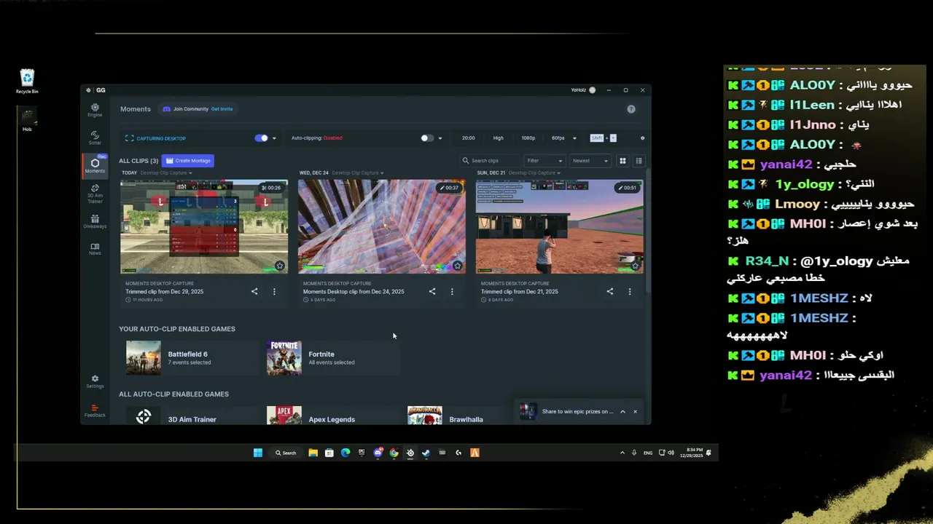Screen dimensions: 933x524
Task: Expand the Share to win prizes notification
Action: coord(622,411)
